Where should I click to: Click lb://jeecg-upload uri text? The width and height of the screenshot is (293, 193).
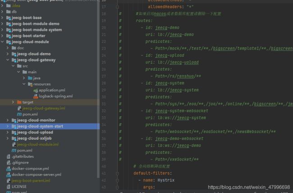click(178, 62)
